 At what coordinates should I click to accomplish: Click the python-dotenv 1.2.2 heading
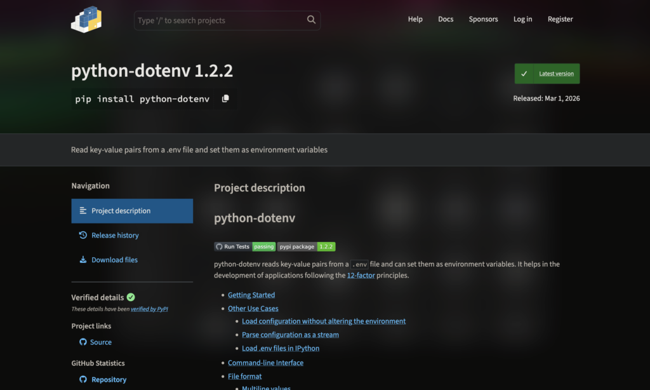[x=152, y=71]
